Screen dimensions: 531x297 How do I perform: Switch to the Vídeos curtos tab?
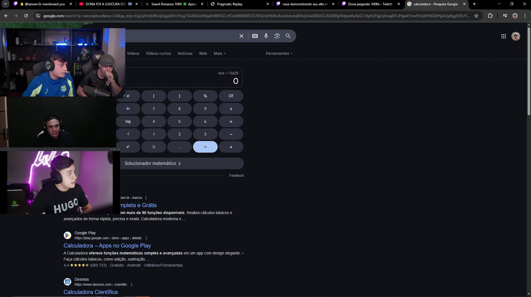(158, 53)
